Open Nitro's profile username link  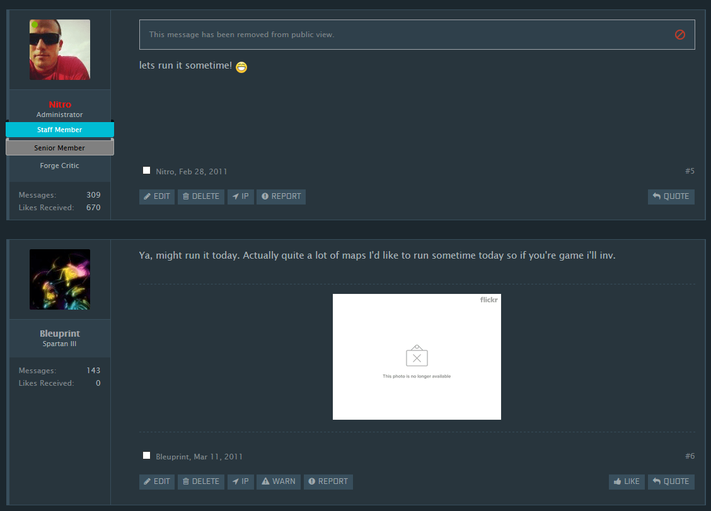pos(60,104)
